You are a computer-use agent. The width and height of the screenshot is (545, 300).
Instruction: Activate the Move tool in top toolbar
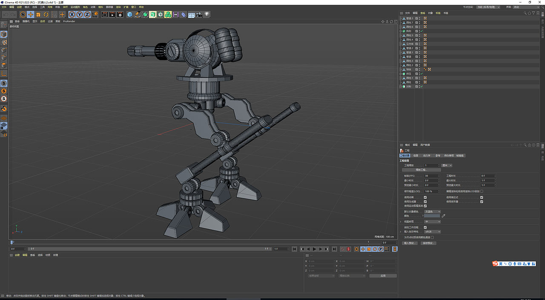pyautogui.click(x=31, y=14)
